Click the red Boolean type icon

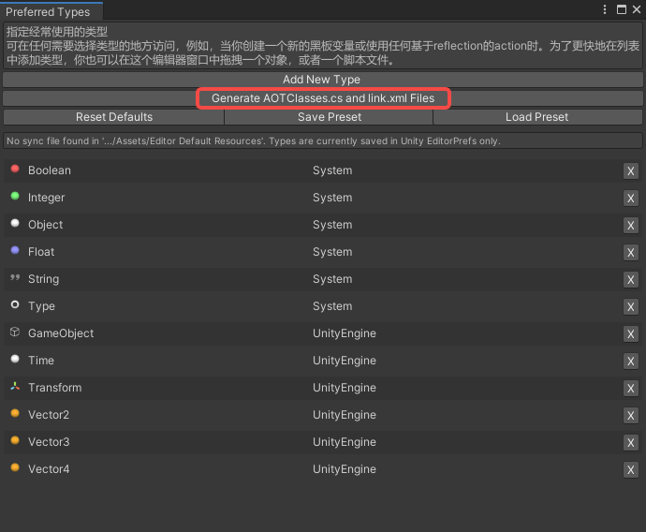15,170
